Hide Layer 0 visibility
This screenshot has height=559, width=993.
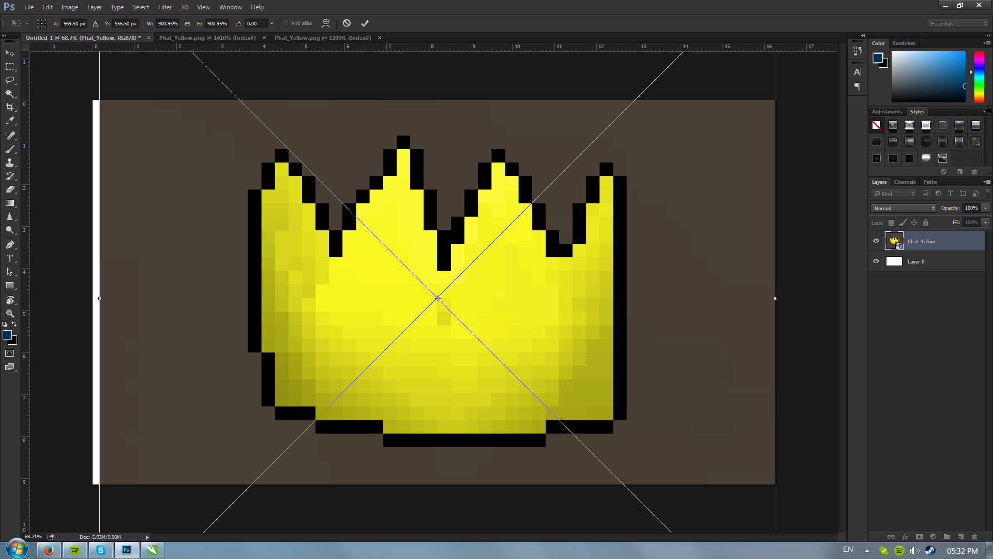pos(876,261)
